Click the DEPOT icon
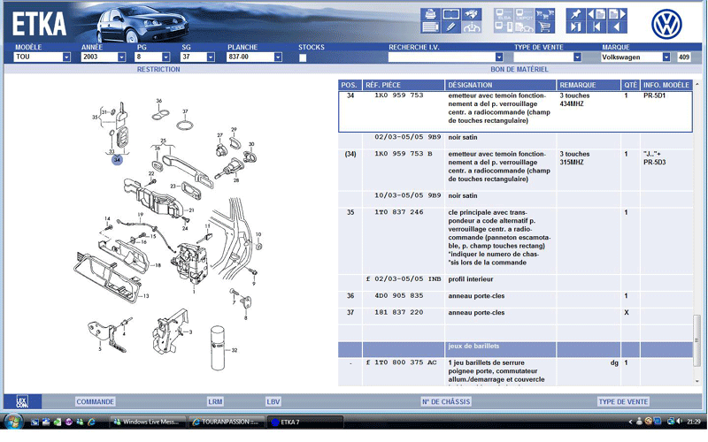 [524, 14]
